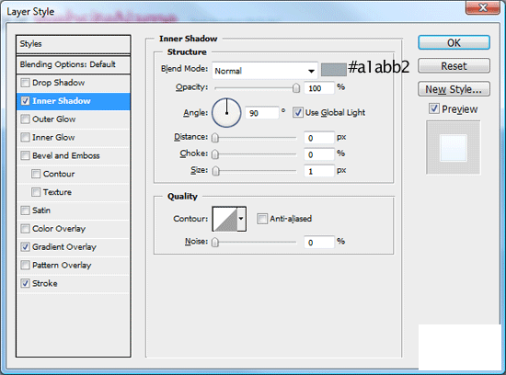Click the Size value input field
The height and width of the screenshot is (375, 506).
coord(319,171)
